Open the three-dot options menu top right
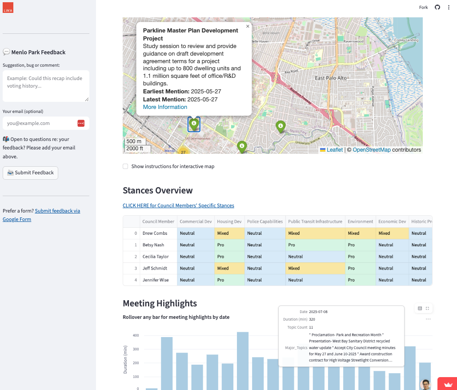The image size is (457, 390). [449, 7]
